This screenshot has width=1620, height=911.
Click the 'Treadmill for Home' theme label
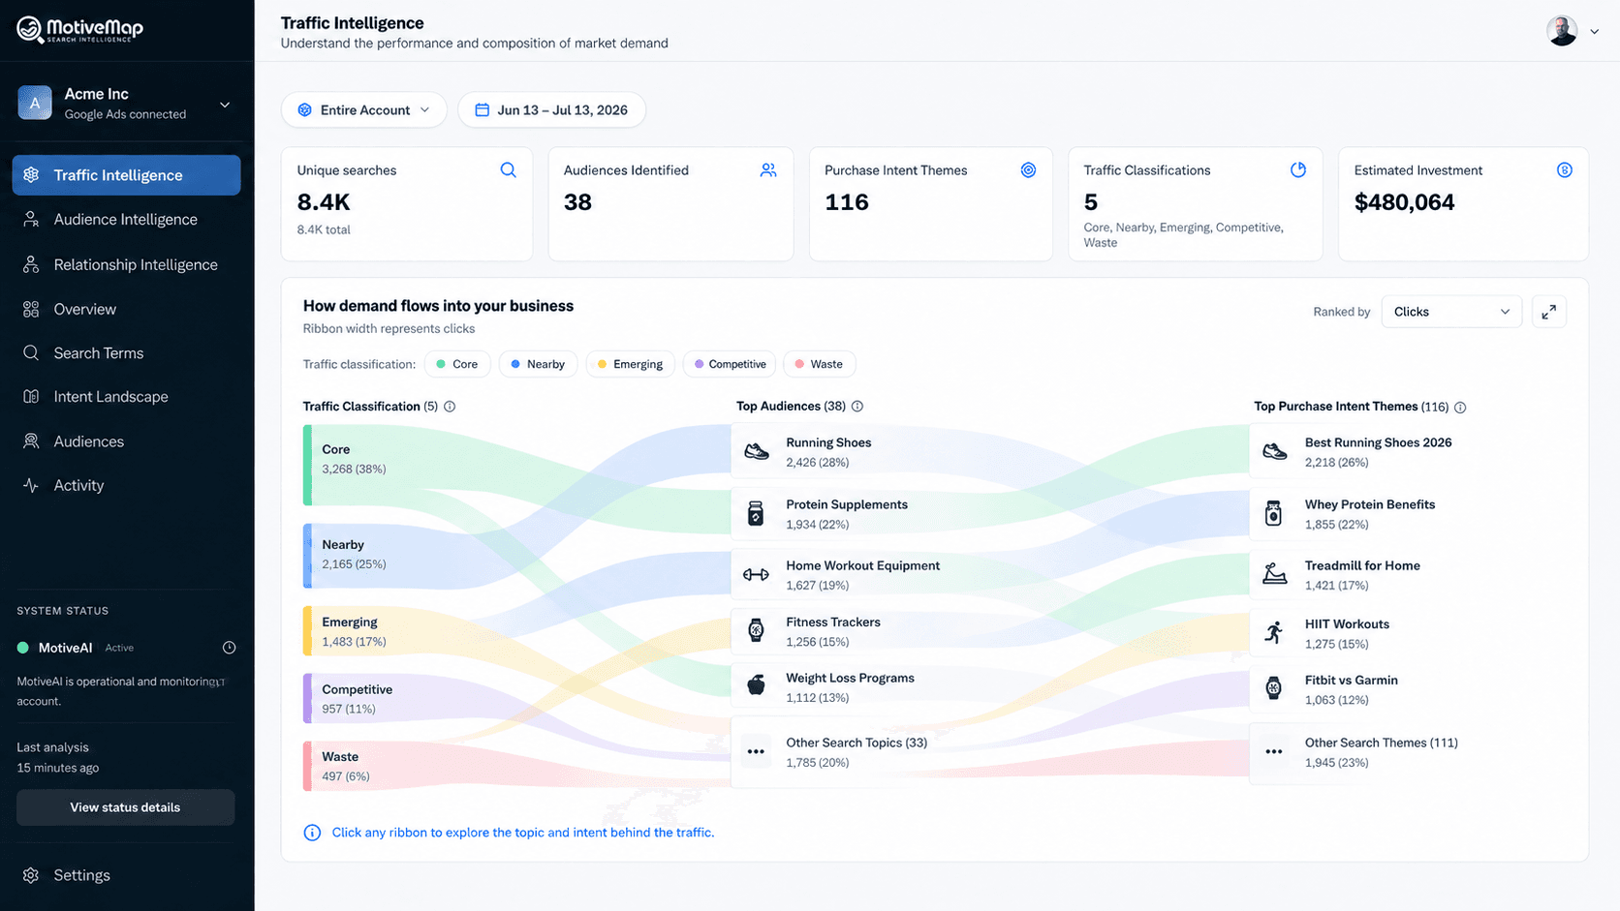tap(1362, 566)
